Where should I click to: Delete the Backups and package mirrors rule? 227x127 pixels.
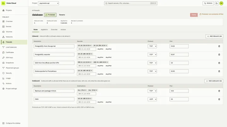219,91
